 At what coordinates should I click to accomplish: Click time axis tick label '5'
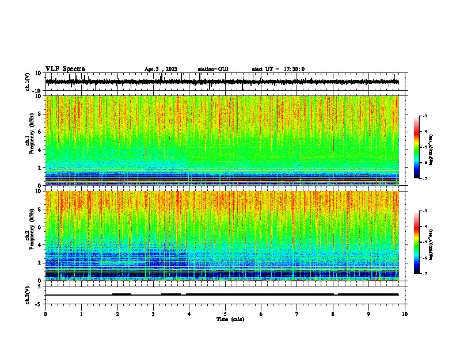[x=225, y=314]
